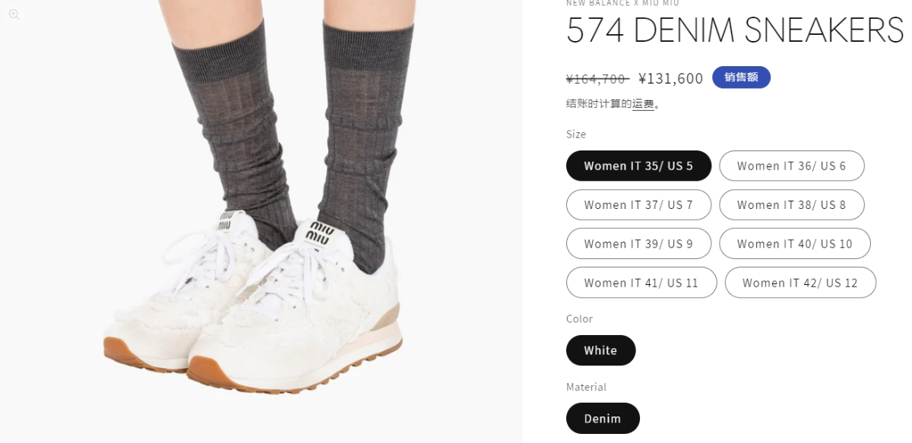The width and height of the screenshot is (912, 443).
Task: Choose size Women IT 39/ US 9
Action: point(638,243)
